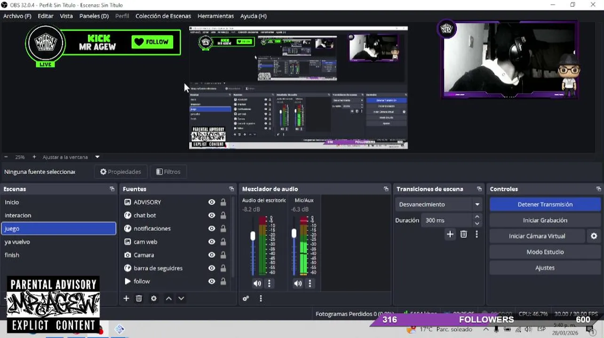Pop out the Controles dock
604x338 pixels.
[x=599, y=189]
